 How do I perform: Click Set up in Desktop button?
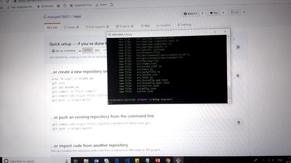(x=64, y=51)
